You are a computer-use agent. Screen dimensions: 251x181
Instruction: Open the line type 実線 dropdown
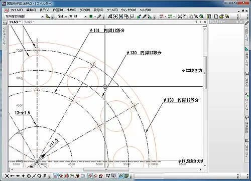tap(78, 17)
